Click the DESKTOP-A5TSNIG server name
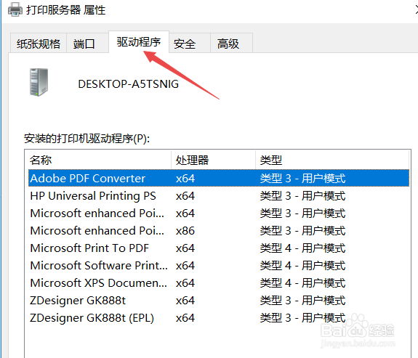The width and height of the screenshot is (418, 358). [x=128, y=84]
